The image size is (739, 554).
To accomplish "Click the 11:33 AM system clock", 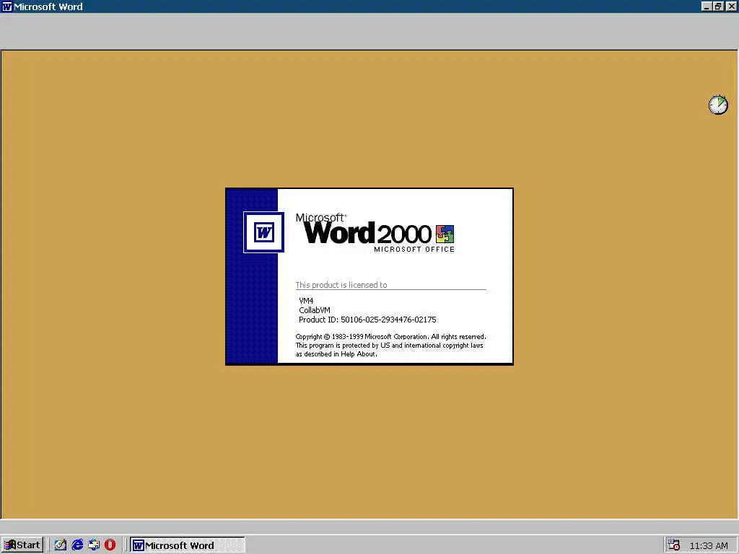I will click(x=709, y=545).
